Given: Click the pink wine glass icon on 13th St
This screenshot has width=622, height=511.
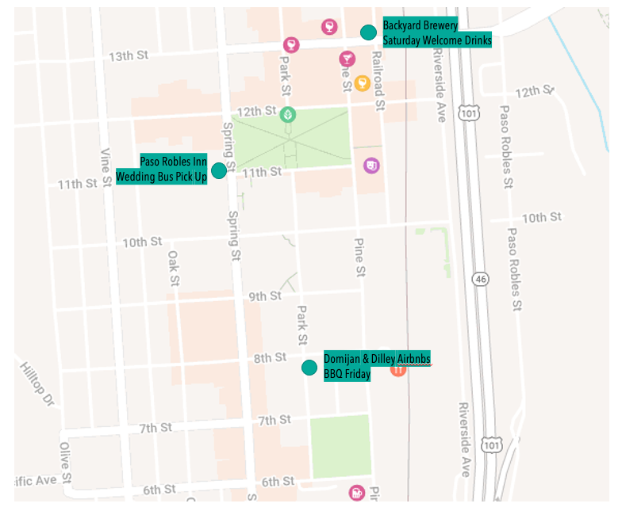Looking at the screenshot, I should [x=291, y=44].
